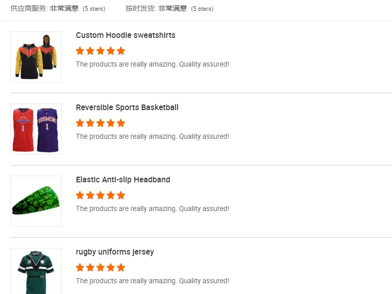Select the fifth star under Elastic Anti-slip Headband
The width and height of the screenshot is (392, 294).
point(121,195)
